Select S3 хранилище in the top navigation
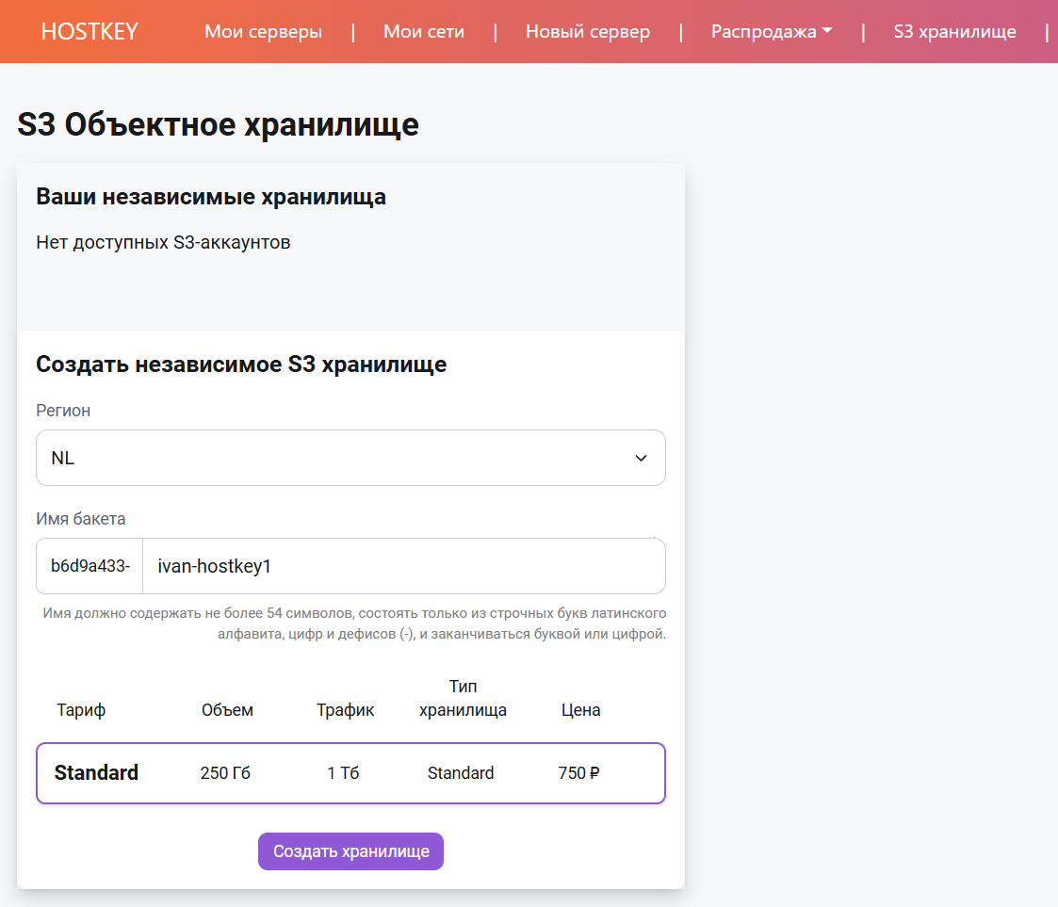The image size is (1058, 907). (x=954, y=32)
